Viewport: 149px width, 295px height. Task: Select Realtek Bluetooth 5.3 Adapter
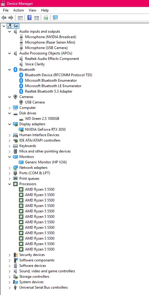coord(49,91)
